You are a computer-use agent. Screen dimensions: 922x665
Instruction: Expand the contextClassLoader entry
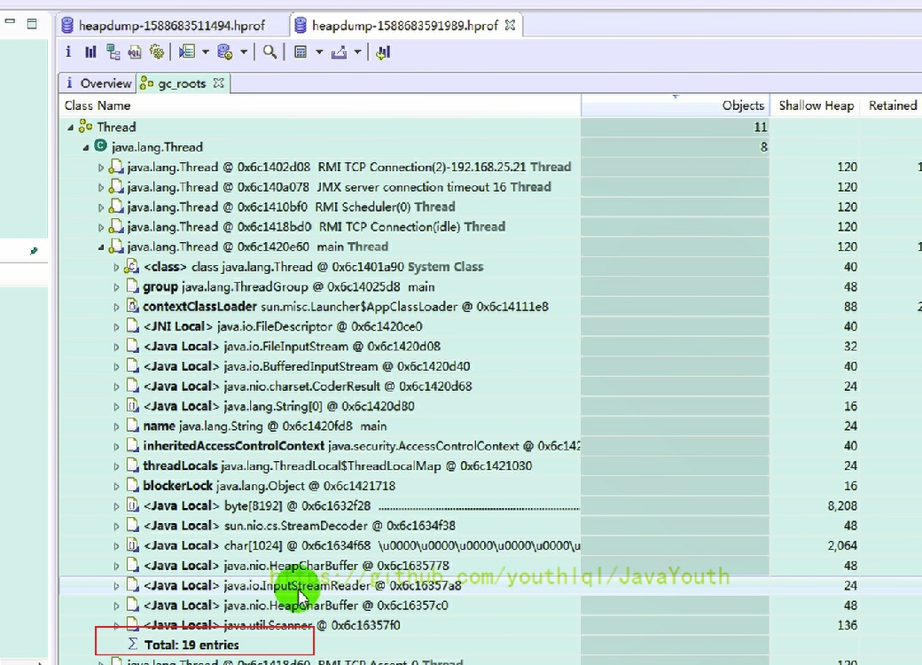[117, 307]
